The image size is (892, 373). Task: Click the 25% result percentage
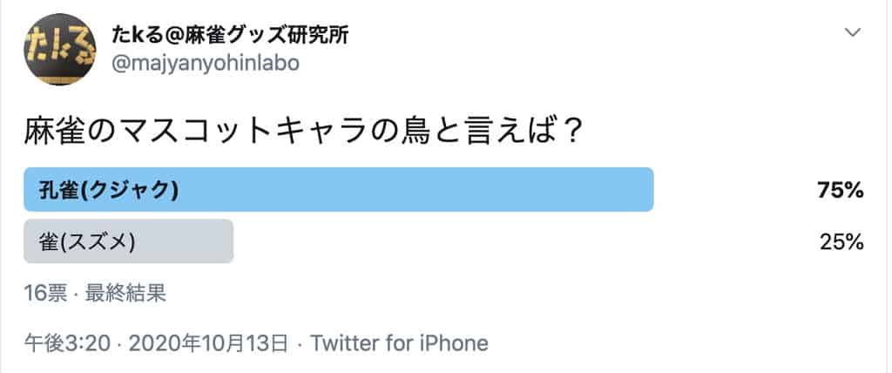pyautogui.click(x=841, y=242)
